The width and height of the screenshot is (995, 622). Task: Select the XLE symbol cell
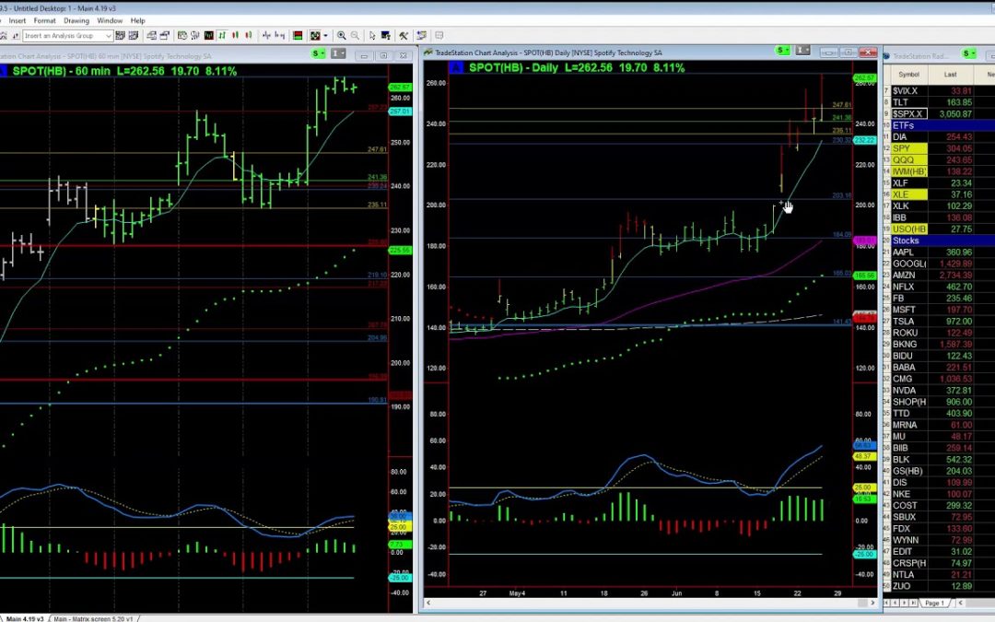(x=909, y=194)
